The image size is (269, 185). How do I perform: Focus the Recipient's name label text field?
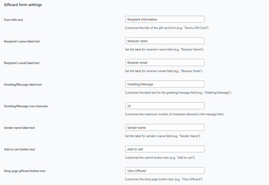click(165, 41)
